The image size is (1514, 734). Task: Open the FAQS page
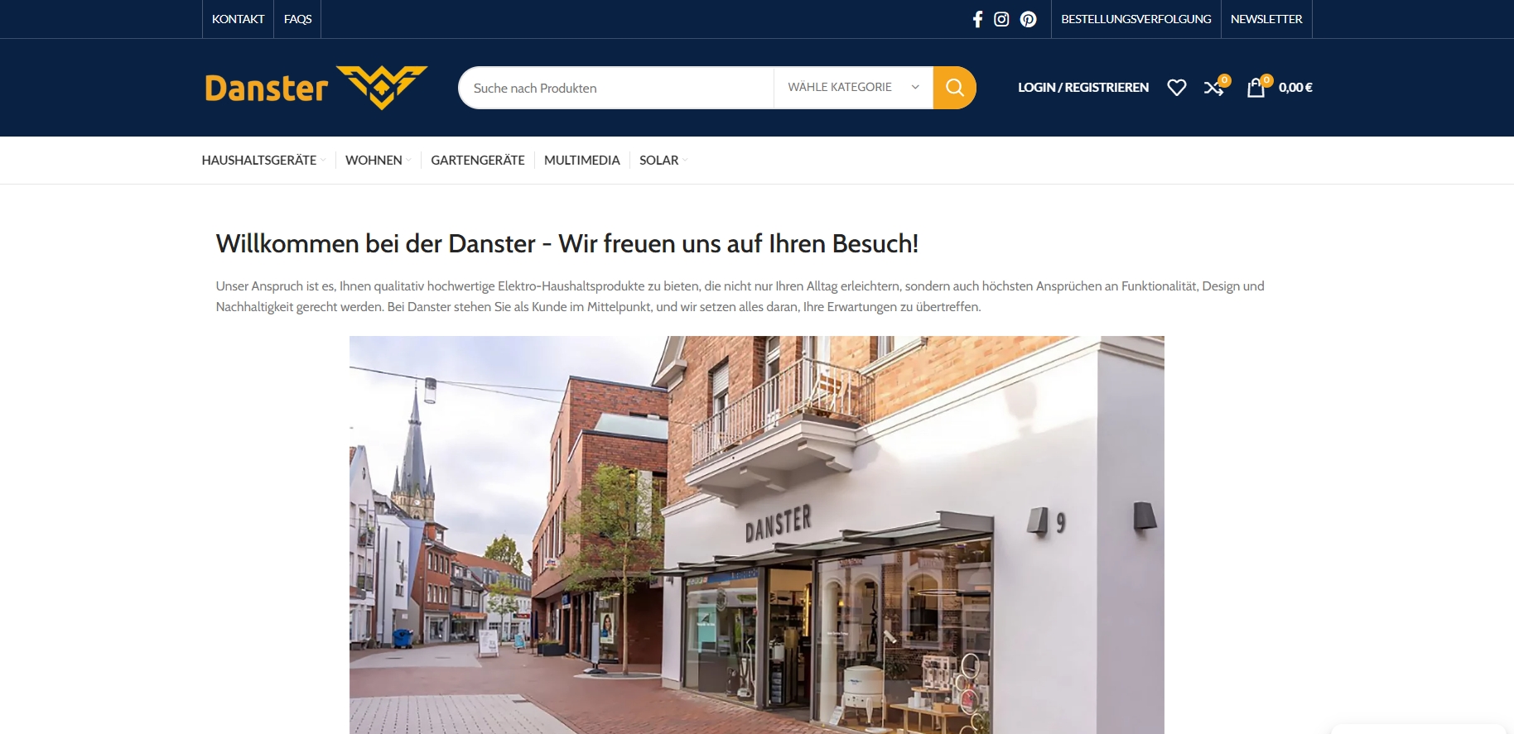(297, 19)
